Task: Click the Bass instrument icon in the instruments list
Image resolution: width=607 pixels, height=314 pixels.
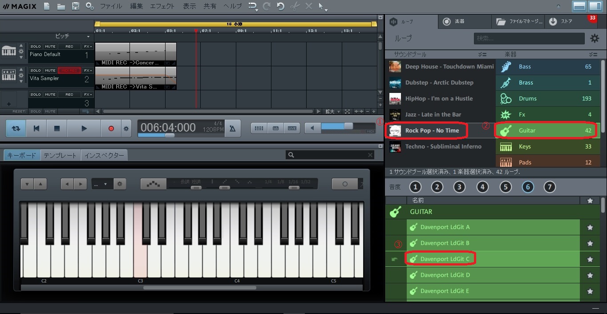Action: pos(506,67)
